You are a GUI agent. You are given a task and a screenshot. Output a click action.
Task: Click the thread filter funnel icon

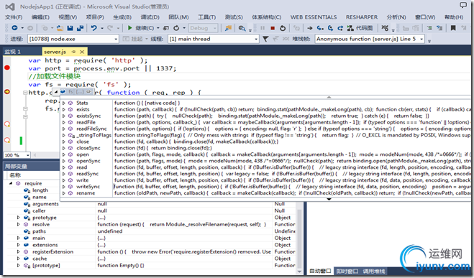[265, 39]
